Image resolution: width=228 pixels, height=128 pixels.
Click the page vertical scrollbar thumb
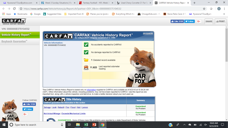click(x=227, y=45)
